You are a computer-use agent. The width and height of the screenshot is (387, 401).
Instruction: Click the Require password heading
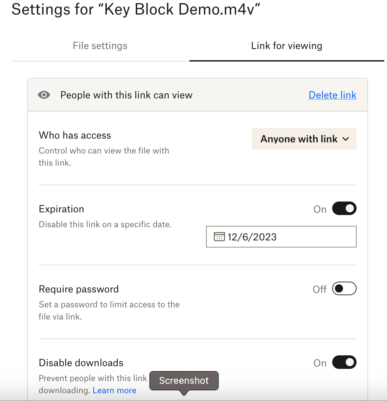pyautogui.click(x=79, y=289)
